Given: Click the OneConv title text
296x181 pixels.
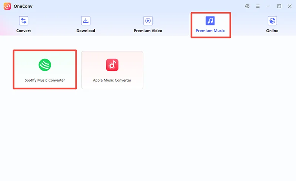Looking at the screenshot, I should coord(23,6).
